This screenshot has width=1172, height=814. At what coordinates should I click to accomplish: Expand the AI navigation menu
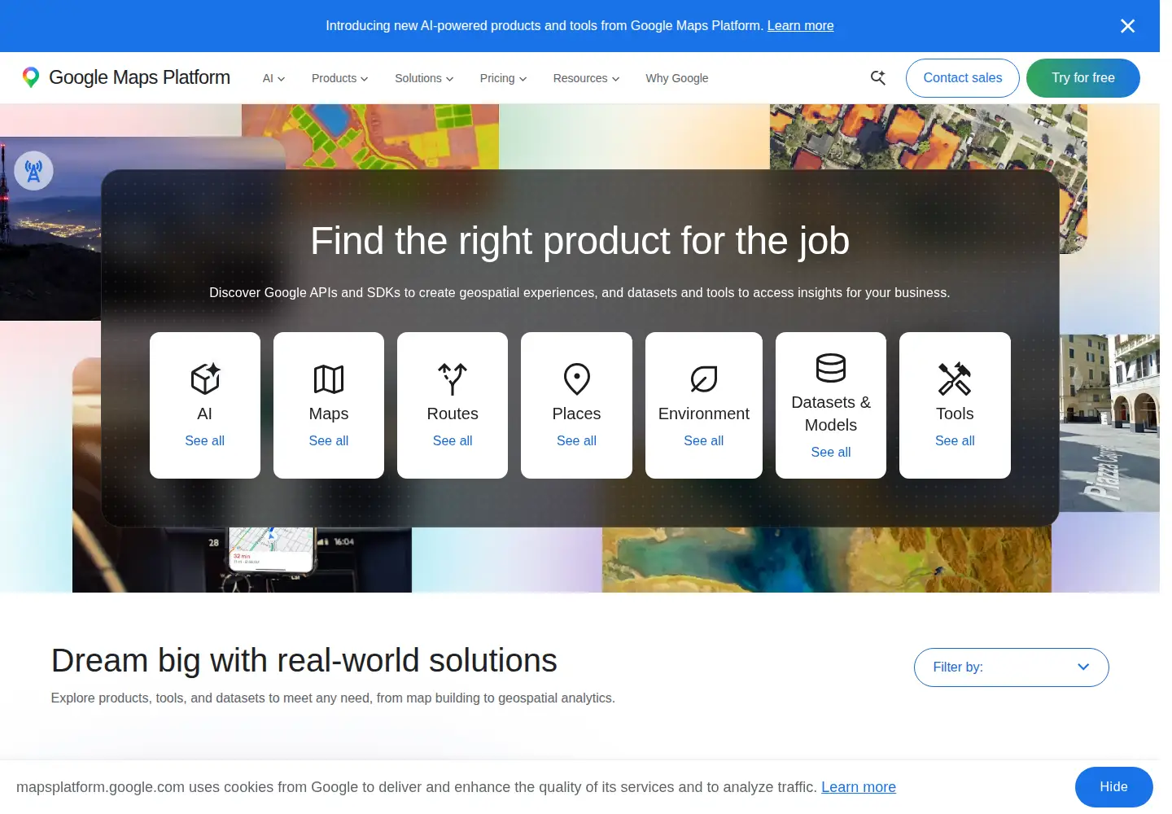tap(273, 78)
